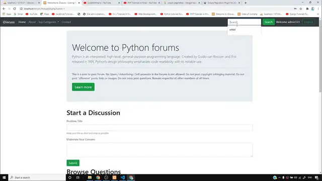Focus the browser address bar

click(156, 9)
